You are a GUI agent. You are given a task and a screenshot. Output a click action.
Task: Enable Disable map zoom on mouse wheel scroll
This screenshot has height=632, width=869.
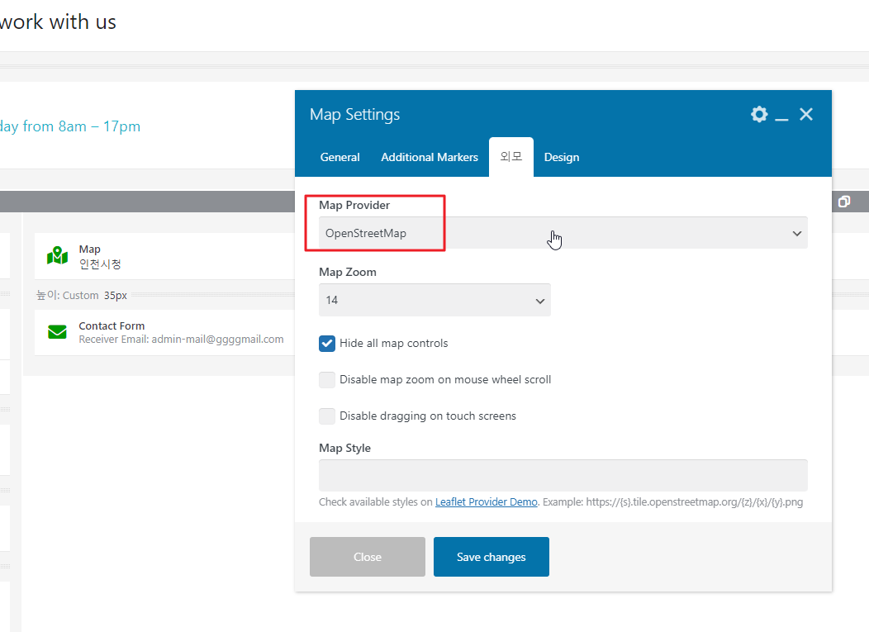327,380
